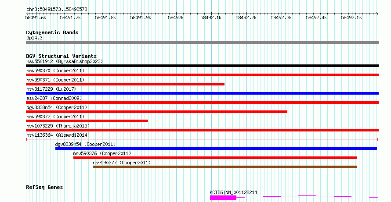
Task: Select the Cytogenetic Bands track title
Action: pos(52,32)
